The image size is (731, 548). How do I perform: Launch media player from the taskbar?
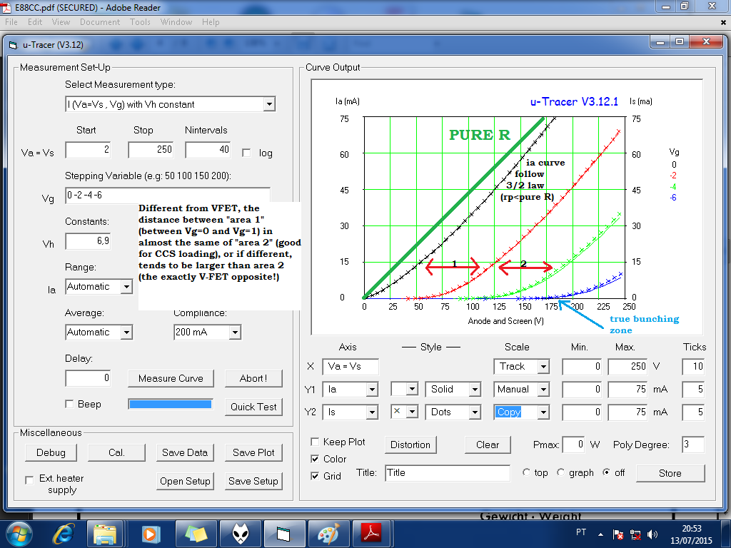pyautogui.click(x=150, y=534)
